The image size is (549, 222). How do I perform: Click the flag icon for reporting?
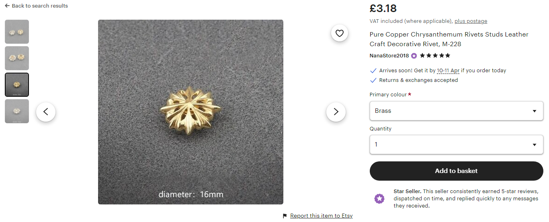click(285, 216)
